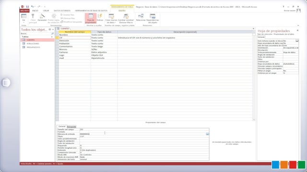Switch to the Búsqueda field properties tab
Image resolution: width=307 pixels, height=172 pixels.
click(x=71, y=127)
